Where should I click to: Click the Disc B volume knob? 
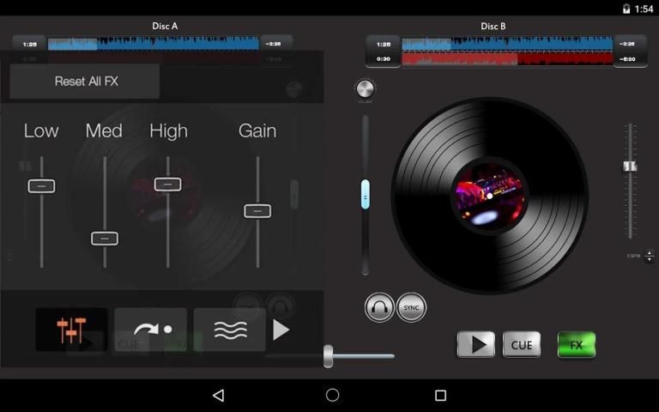click(x=366, y=88)
